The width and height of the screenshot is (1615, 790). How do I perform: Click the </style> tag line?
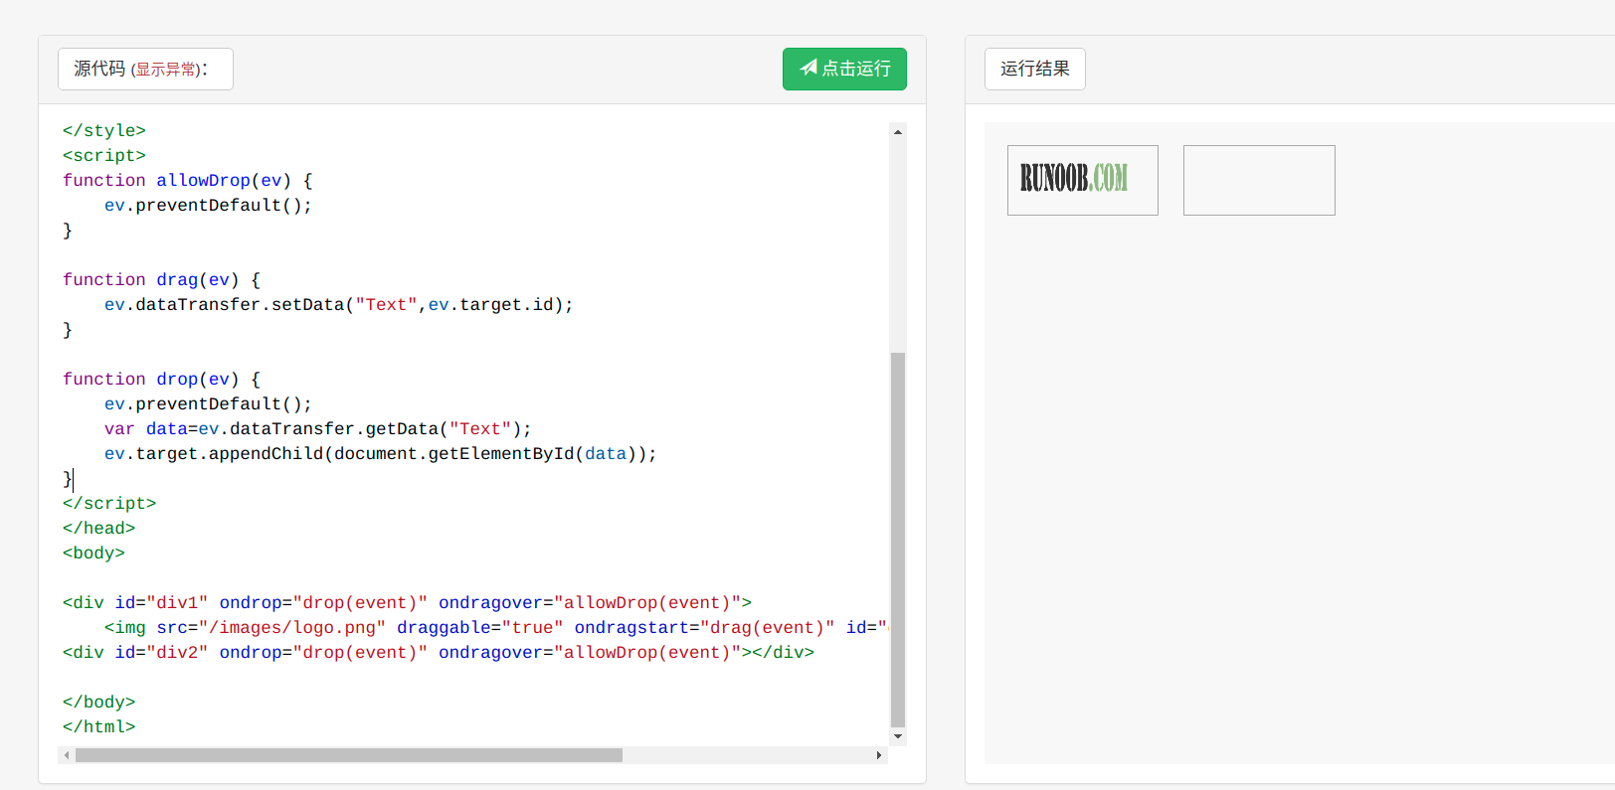point(104,130)
